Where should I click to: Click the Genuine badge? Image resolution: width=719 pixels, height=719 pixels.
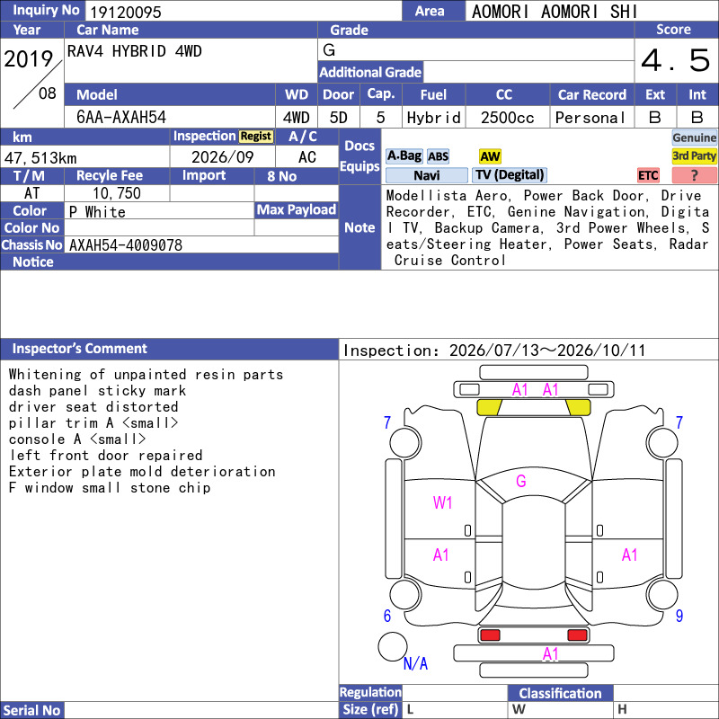click(694, 138)
